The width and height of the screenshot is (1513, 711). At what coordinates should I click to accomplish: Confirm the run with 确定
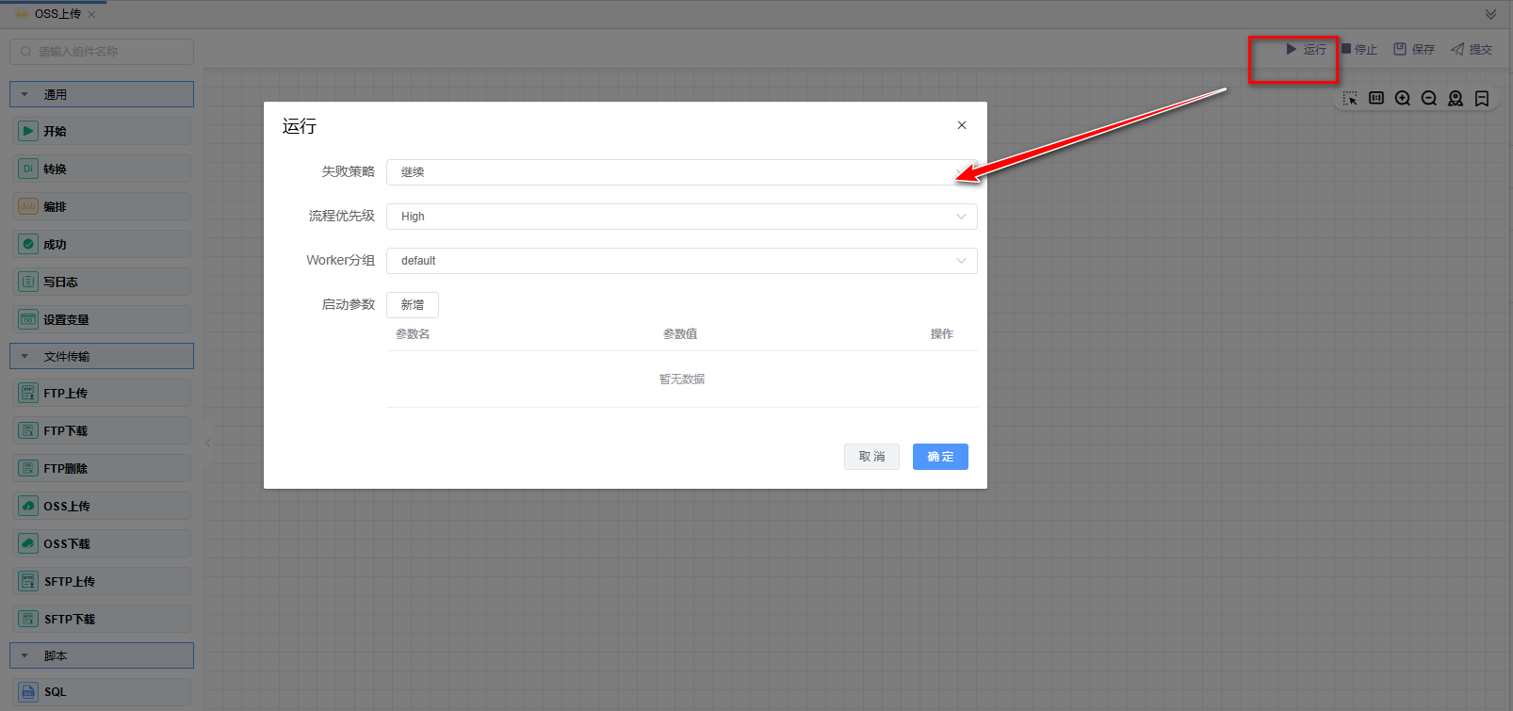coord(940,457)
